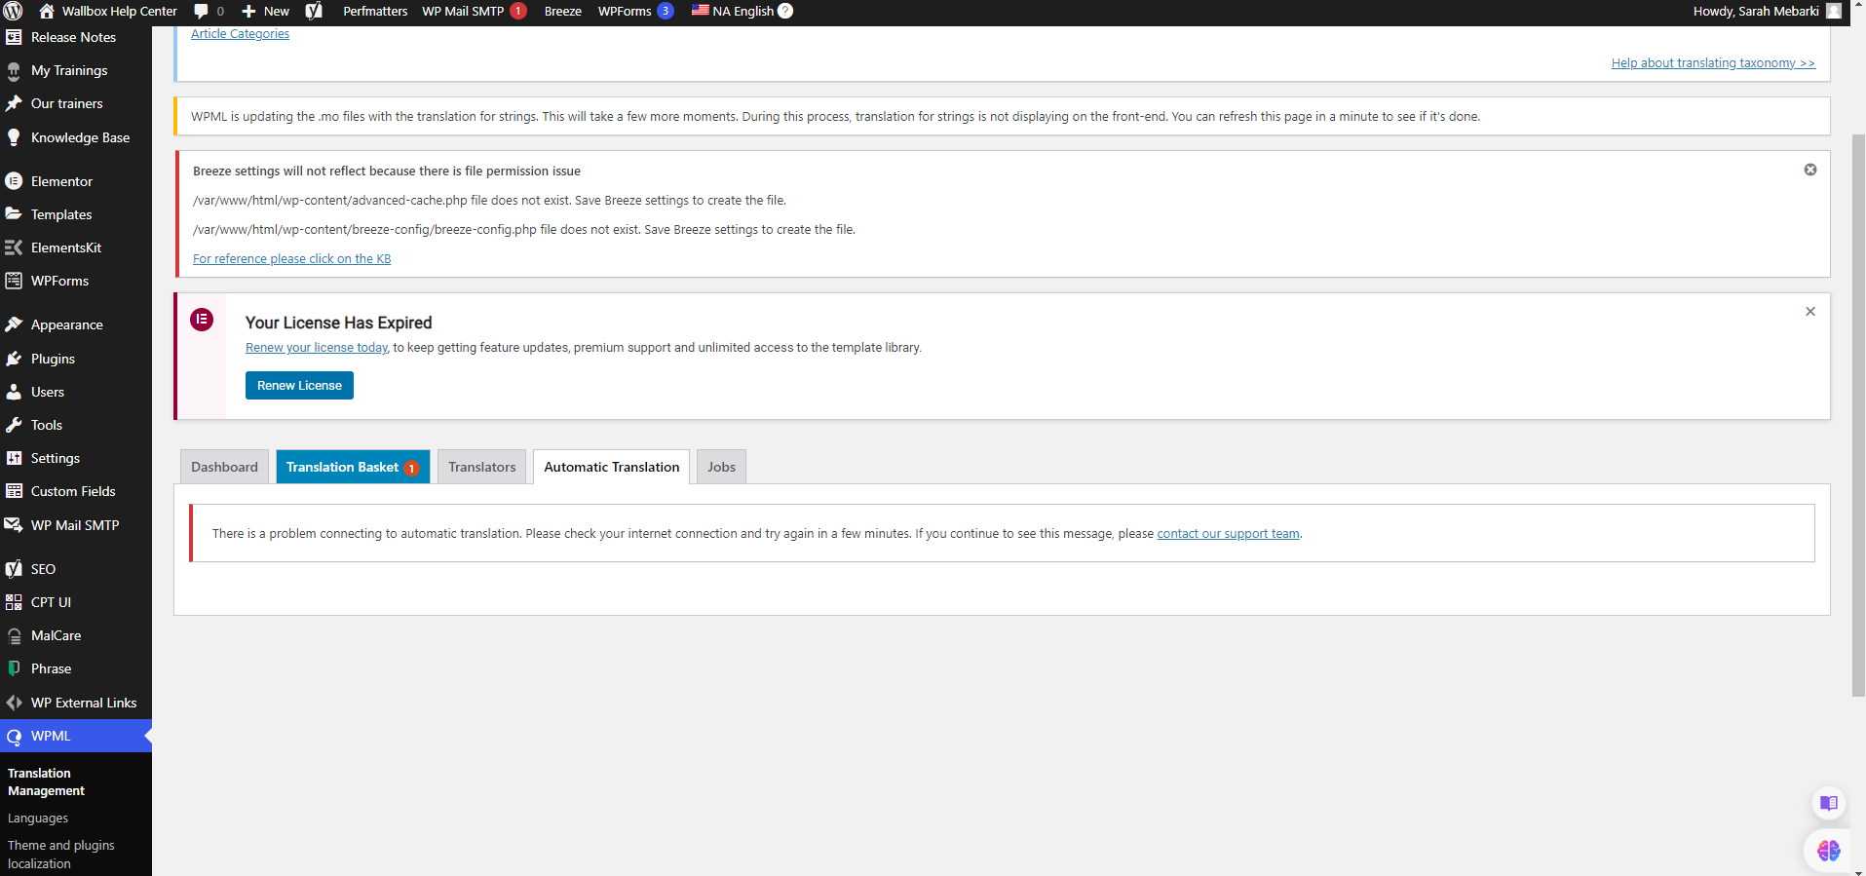Click the WPML sidebar icon
Screen dimensions: 1866x876
14,737
